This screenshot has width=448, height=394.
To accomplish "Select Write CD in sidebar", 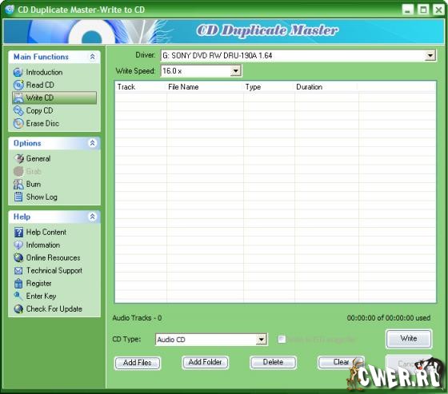I will click(x=54, y=98).
